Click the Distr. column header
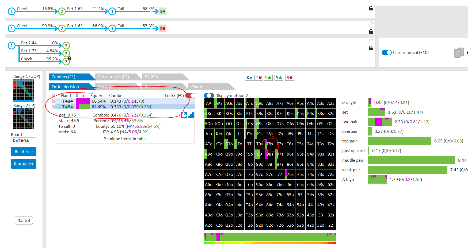Image resolution: width=468 pixels, height=248 pixels. click(x=81, y=95)
